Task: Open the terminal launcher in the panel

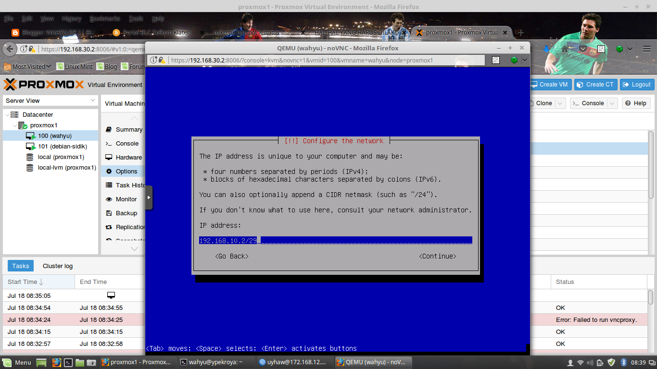Action: tap(68, 362)
